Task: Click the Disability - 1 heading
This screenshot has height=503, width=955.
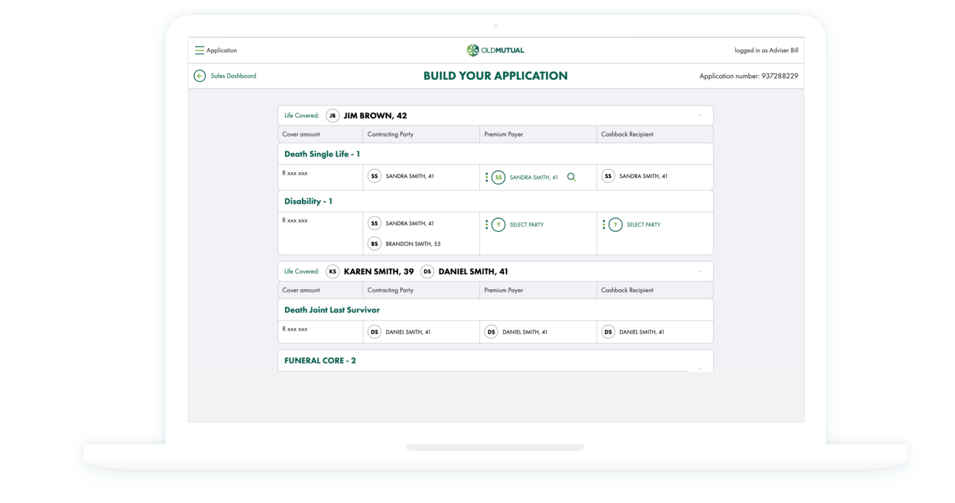Action: [x=308, y=201]
